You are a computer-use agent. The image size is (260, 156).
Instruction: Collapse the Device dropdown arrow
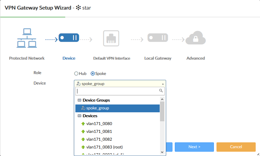pyautogui.click(x=163, y=84)
